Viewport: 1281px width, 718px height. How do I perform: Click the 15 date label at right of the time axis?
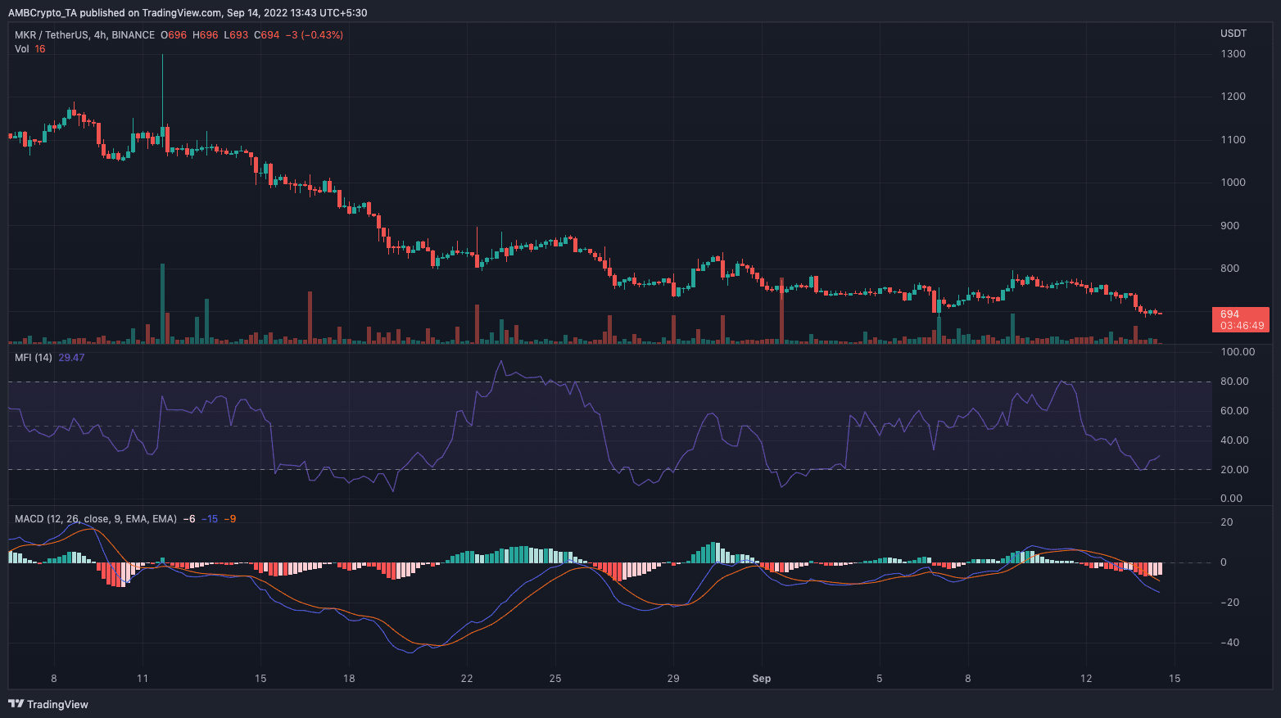click(x=1175, y=679)
